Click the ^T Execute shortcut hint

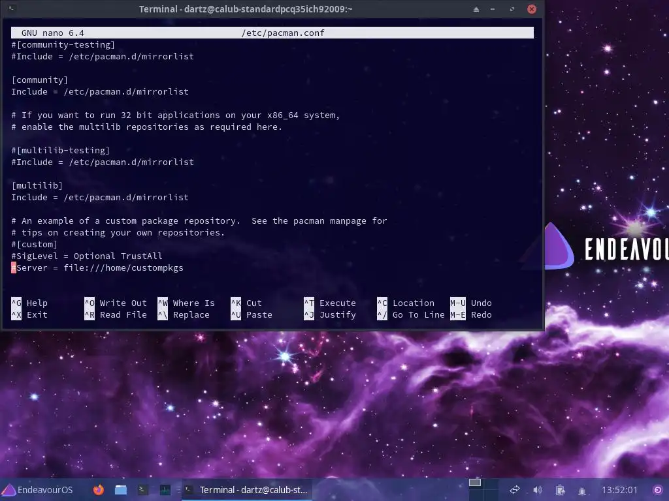pyautogui.click(x=330, y=303)
